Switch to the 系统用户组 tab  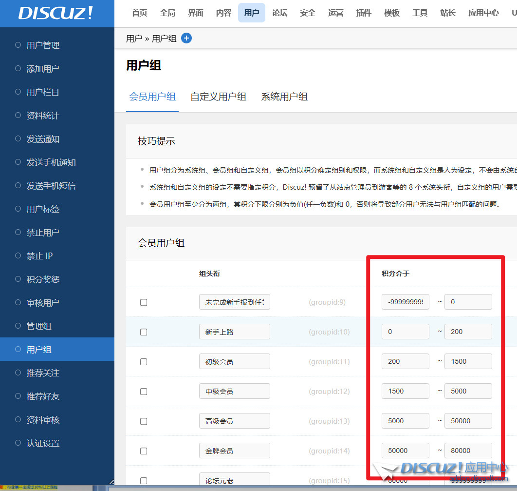click(284, 97)
